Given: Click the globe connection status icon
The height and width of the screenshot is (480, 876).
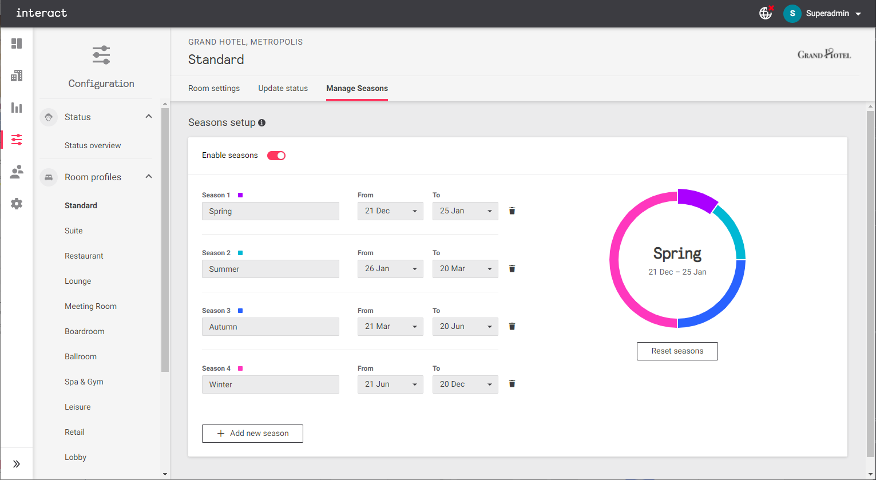Looking at the screenshot, I should pos(766,13).
